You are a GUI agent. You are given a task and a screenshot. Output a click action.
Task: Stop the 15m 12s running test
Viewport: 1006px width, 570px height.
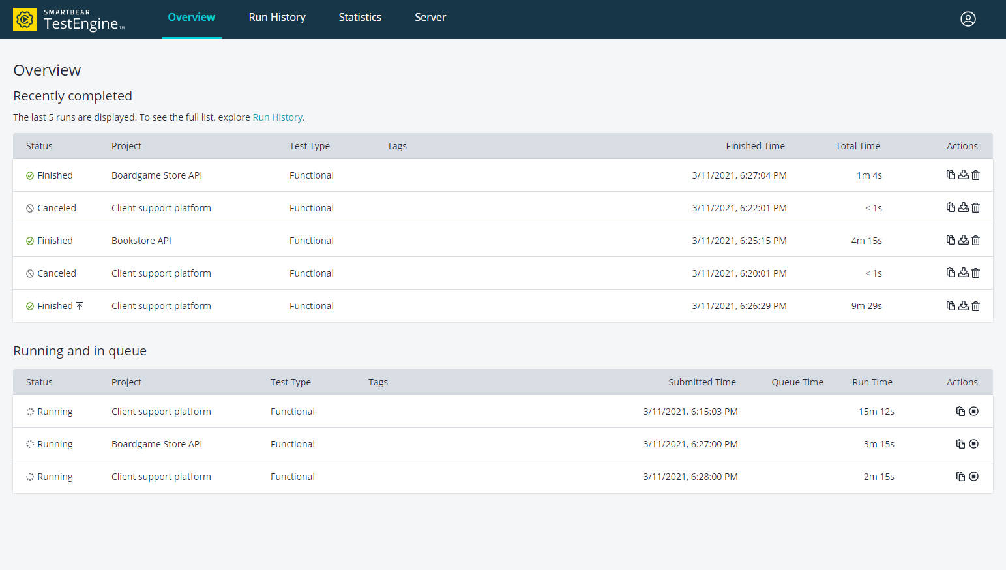974,411
